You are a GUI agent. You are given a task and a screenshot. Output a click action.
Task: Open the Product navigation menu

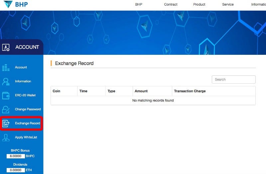(199, 4)
